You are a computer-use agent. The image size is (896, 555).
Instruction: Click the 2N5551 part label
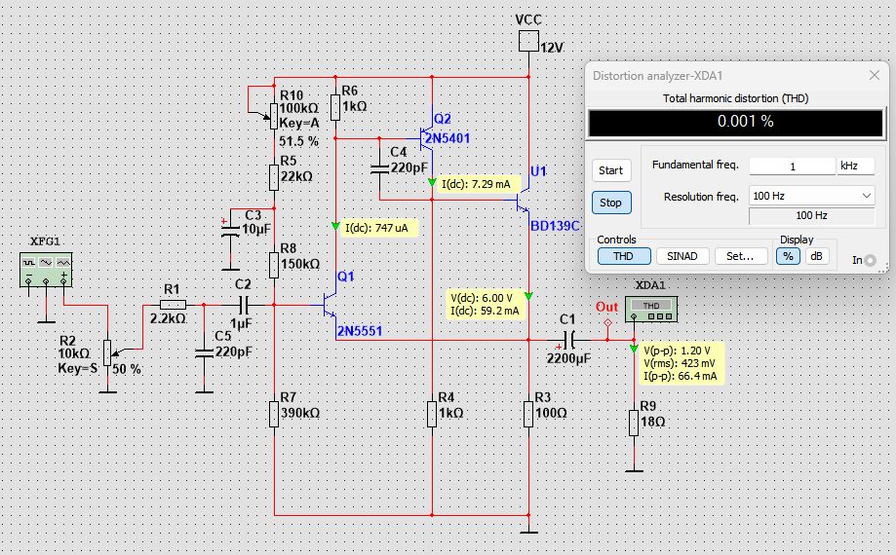(x=360, y=331)
